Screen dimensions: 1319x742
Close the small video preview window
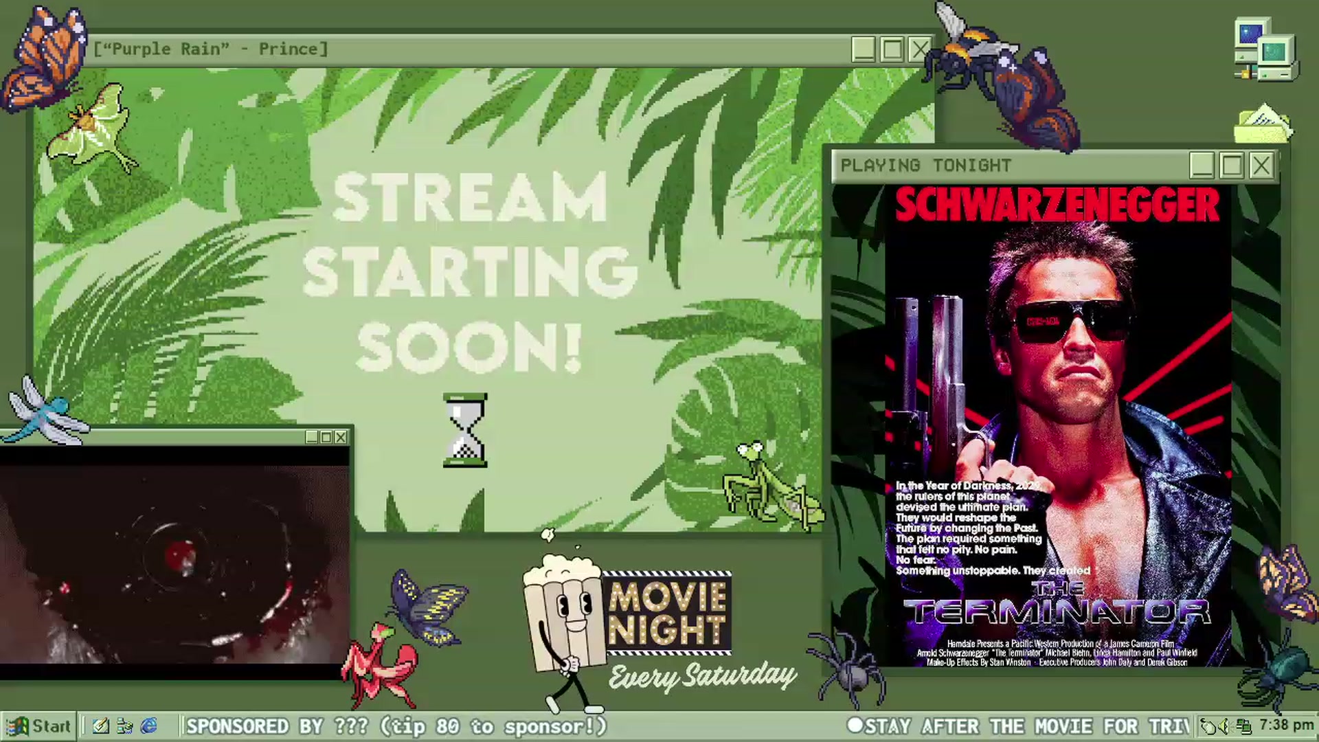(x=341, y=437)
